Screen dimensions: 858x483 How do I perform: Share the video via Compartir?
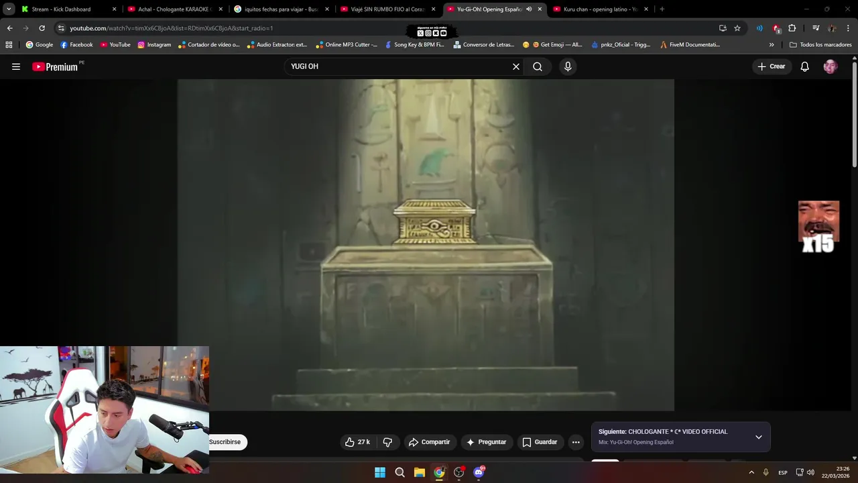[x=430, y=442]
